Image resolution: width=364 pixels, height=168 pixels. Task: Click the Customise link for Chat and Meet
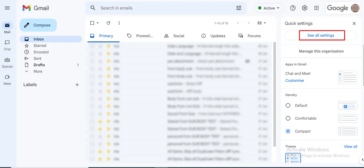click(294, 80)
